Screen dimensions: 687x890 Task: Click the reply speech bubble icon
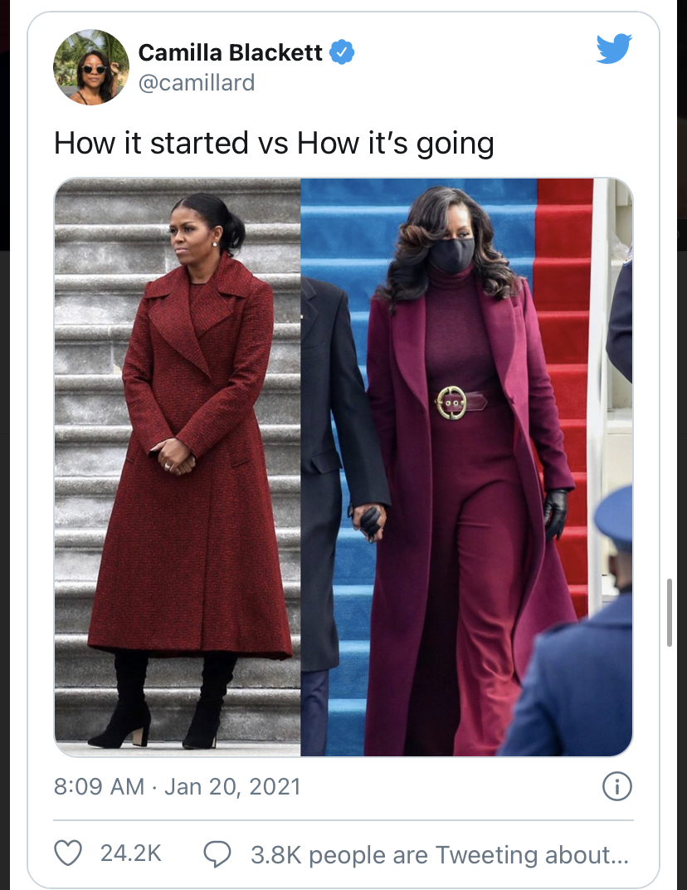tap(217, 853)
